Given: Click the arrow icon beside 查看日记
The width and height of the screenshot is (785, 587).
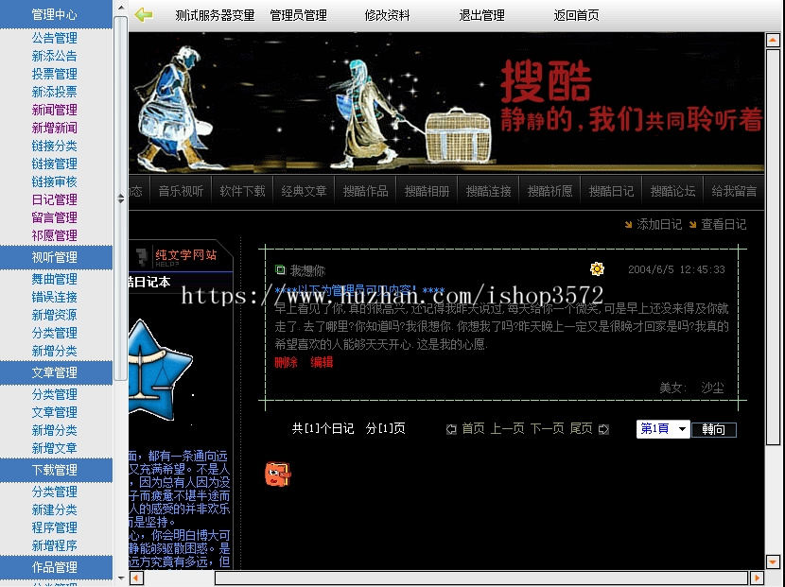Looking at the screenshot, I should 692,225.
